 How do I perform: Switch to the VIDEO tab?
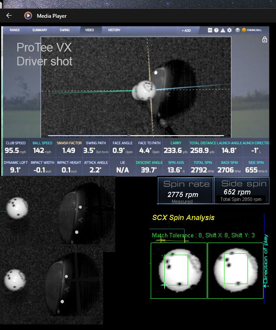pyautogui.click(x=90, y=30)
